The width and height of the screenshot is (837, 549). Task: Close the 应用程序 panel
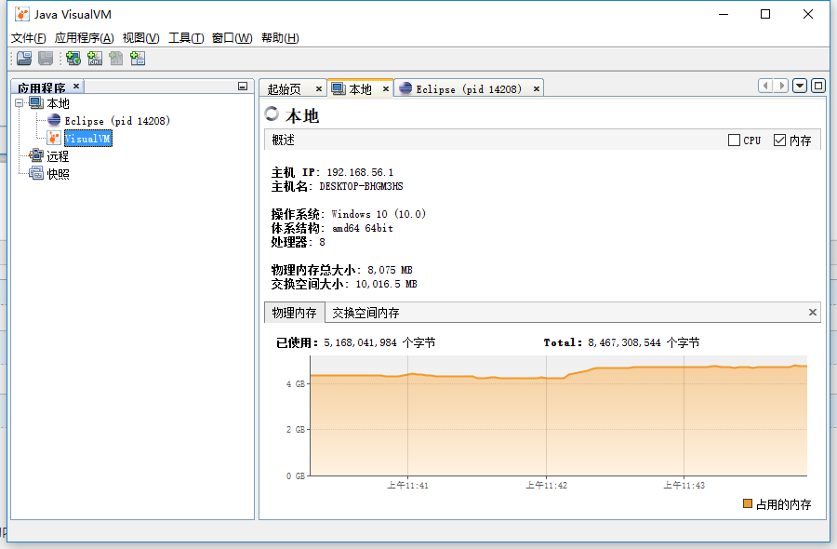(76, 86)
